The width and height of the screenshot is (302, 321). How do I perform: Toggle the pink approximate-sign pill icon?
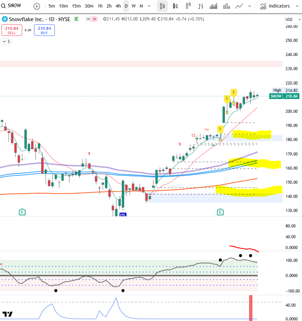95,19
